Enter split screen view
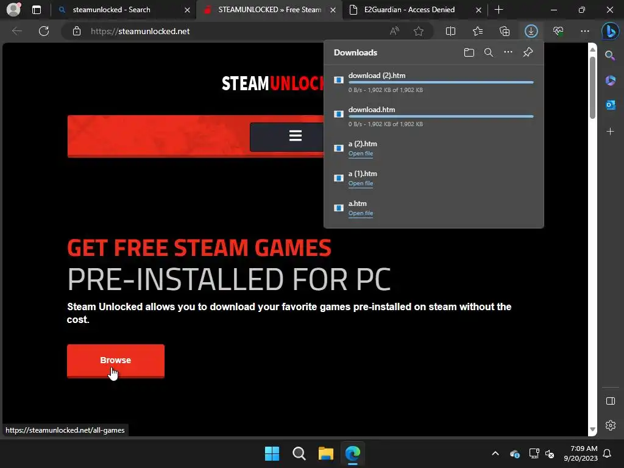Image resolution: width=624 pixels, height=468 pixels. [450, 31]
